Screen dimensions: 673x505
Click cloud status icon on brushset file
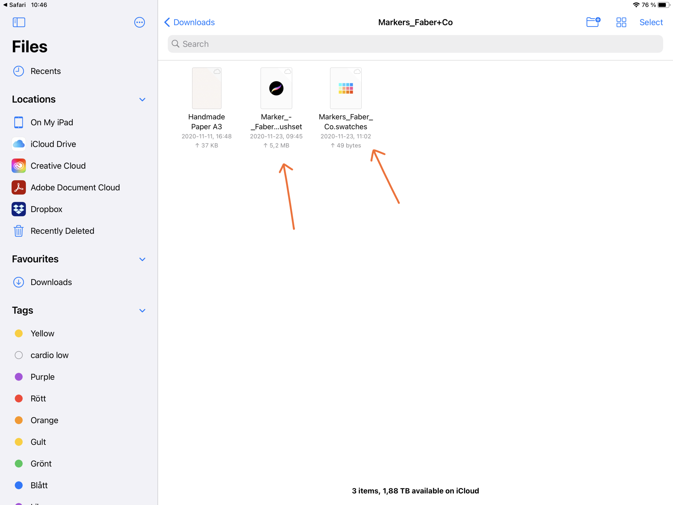(288, 72)
